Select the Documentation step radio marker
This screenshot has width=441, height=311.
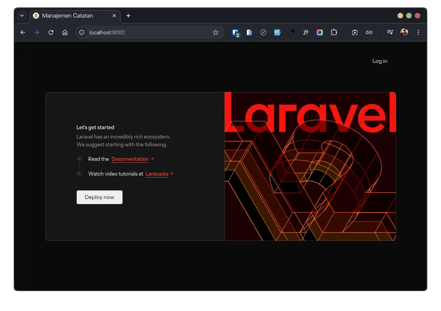coord(79,159)
